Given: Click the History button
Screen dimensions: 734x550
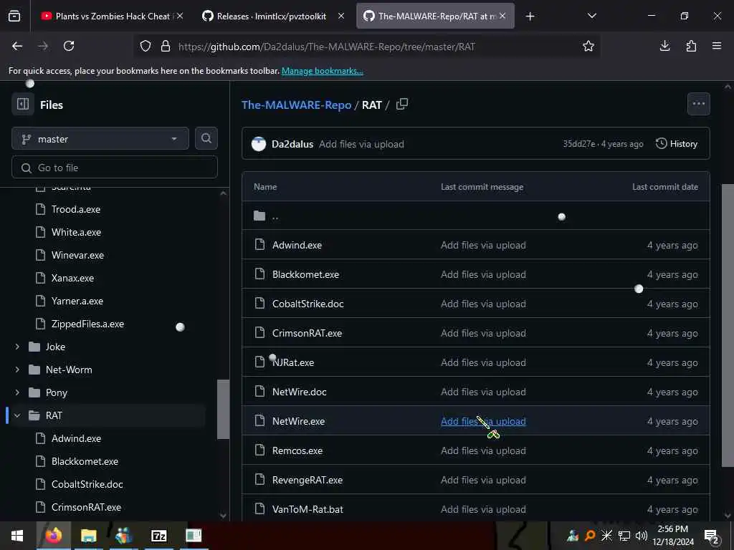Looking at the screenshot, I should tap(677, 143).
